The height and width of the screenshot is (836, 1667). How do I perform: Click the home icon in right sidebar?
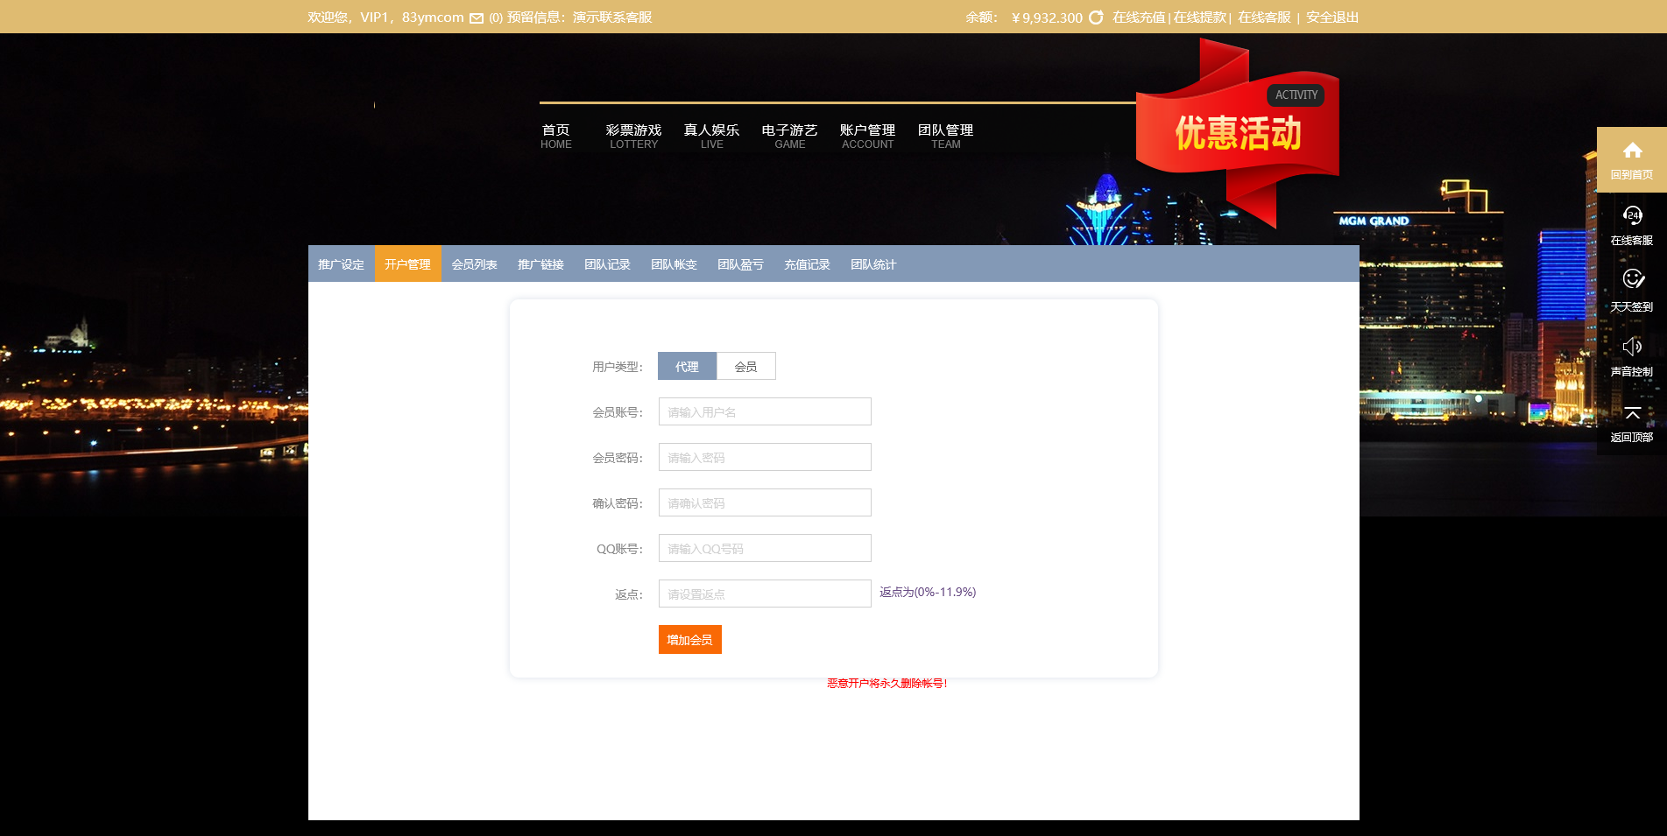(x=1632, y=151)
